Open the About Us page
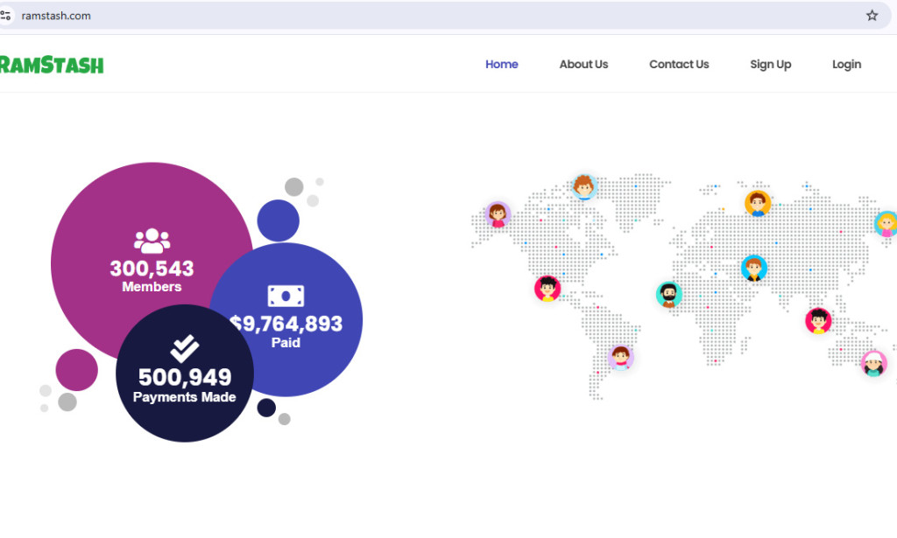Image resolution: width=897 pixels, height=538 pixels. coord(583,65)
